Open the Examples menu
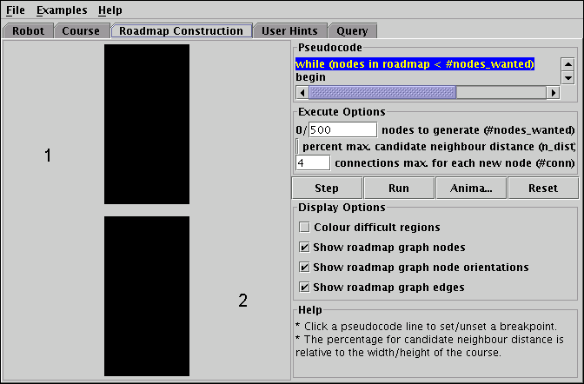Screen dimensions: 584x384 click(x=62, y=10)
